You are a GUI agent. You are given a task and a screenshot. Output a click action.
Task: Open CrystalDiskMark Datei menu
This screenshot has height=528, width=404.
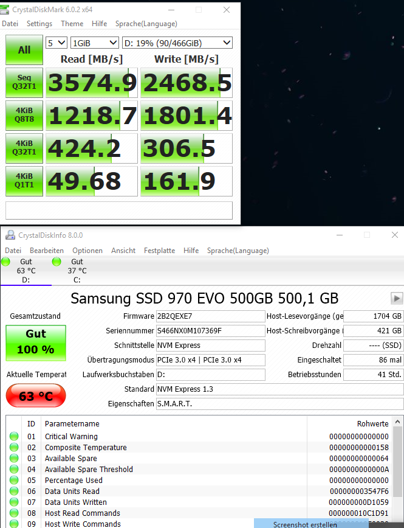tap(10, 24)
